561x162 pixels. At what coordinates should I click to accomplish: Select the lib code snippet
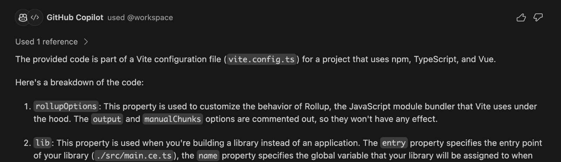point(42,143)
